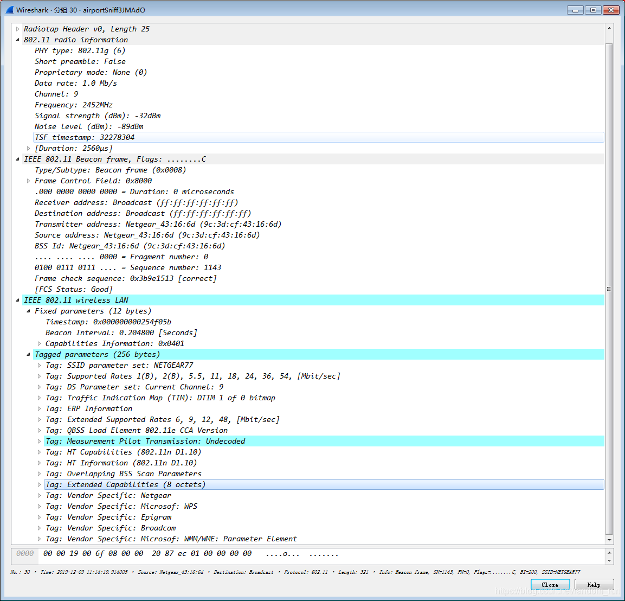The width and height of the screenshot is (625, 601).
Task: Select the Type/Subtype Beacon frame row
Action: (x=319, y=170)
